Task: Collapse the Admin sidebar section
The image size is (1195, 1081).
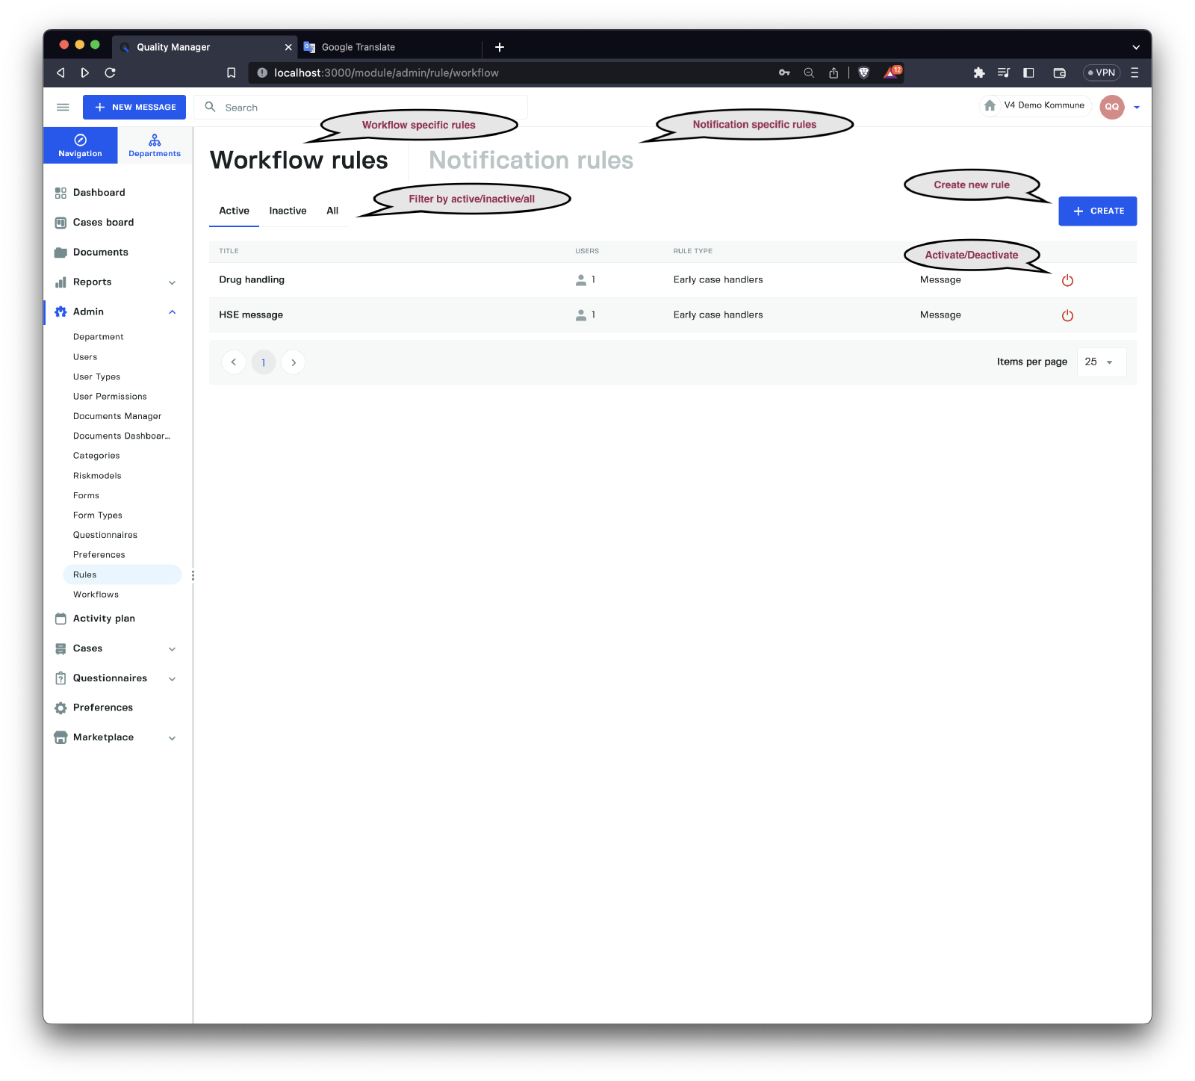Action: [172, 312]
